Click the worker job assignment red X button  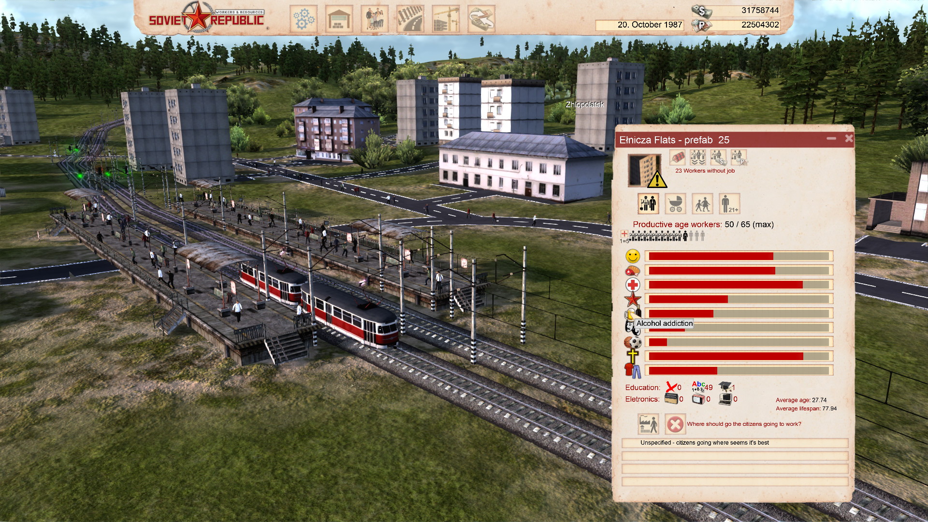click(x=673, y=424)
